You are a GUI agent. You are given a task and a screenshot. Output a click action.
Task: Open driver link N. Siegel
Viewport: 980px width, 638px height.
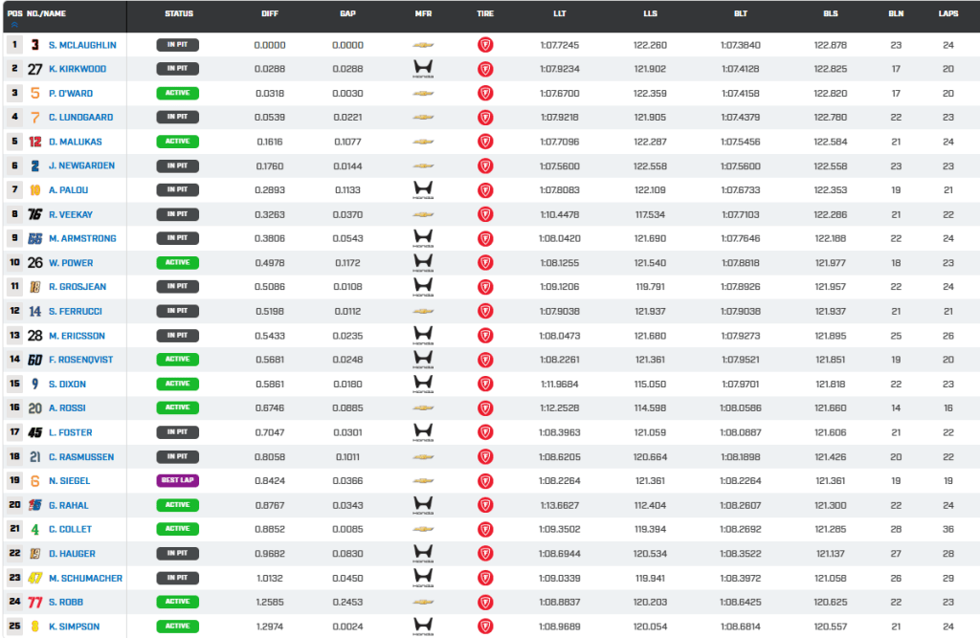(69, 481)
